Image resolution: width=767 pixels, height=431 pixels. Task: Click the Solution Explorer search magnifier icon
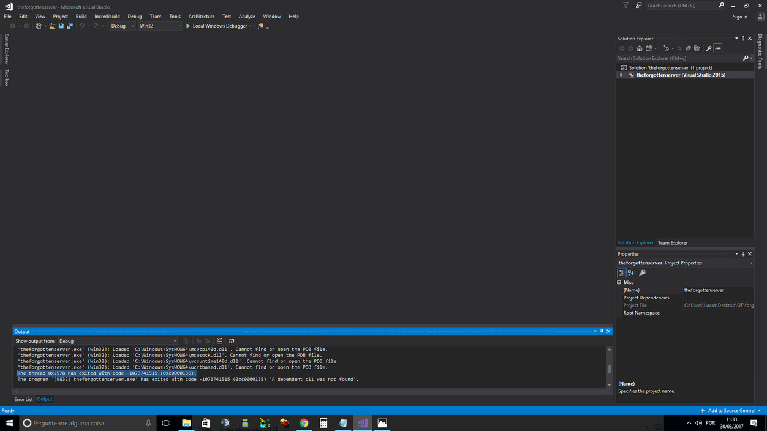tap(746, 58)
